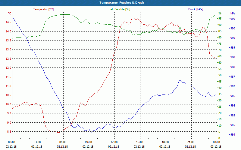Click the green "85" humidity axis tick
This screenshot has height=150, width=241.
click(x=220, y=31)
